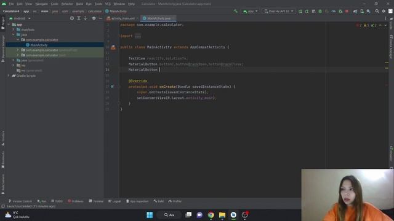Open the Navigate menu
The image size is (394, 221).
tap(41, 4)
